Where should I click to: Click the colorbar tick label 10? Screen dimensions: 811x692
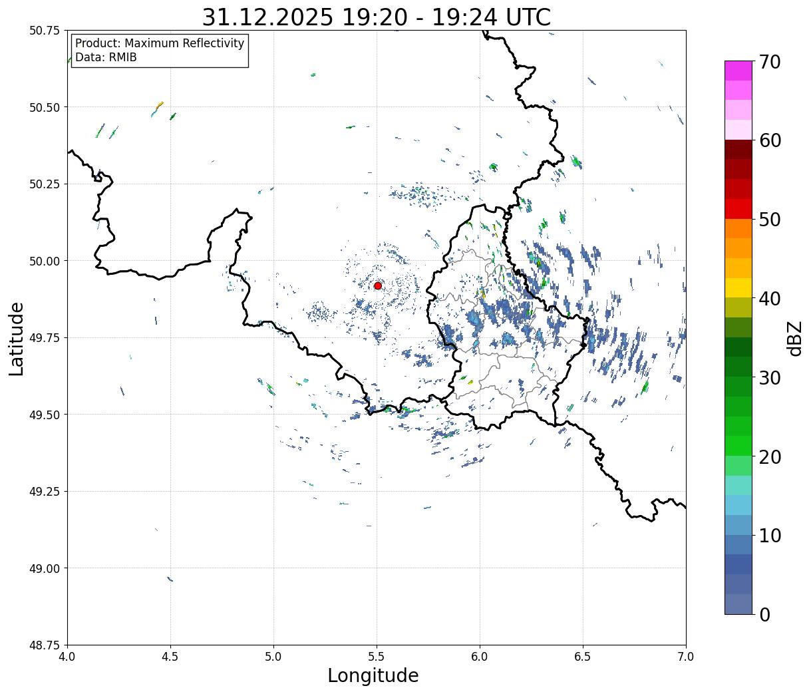[x=770, y=536]
